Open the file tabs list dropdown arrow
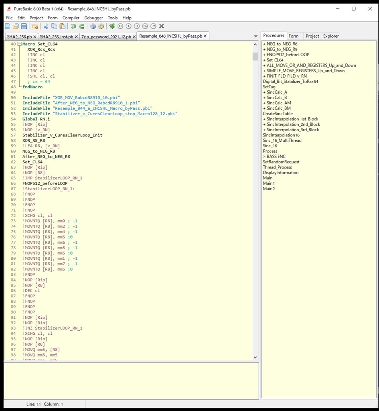The width and height of the screenshot is (379, 411). click(x=255, y=36)
